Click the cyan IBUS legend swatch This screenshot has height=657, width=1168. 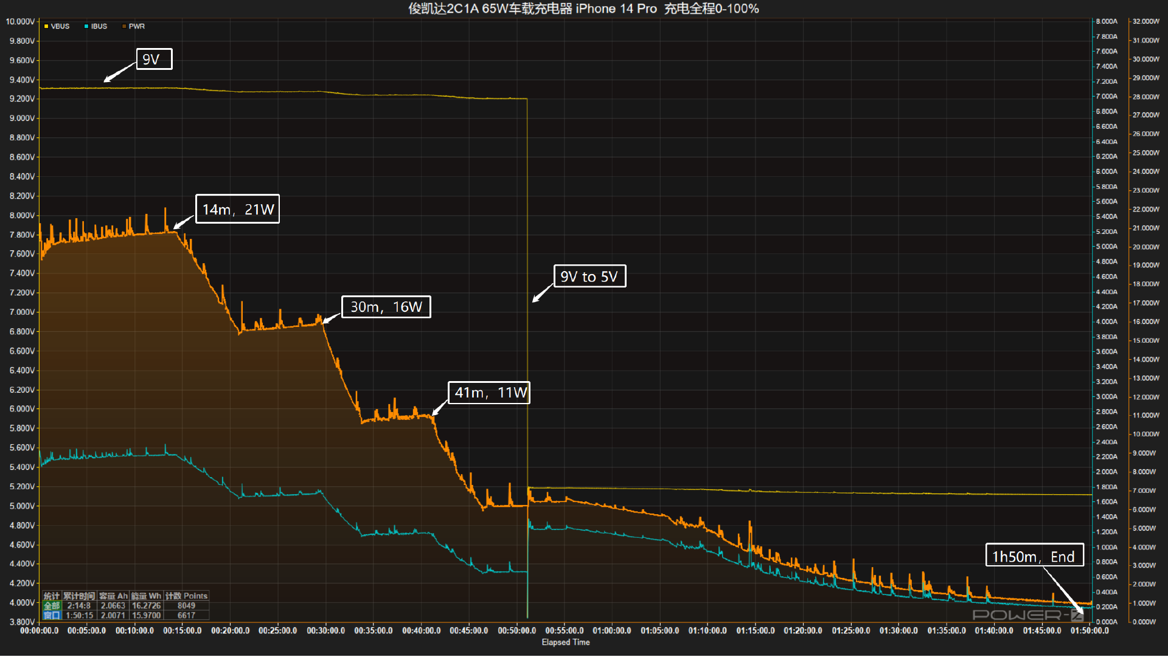coord(86,27)
